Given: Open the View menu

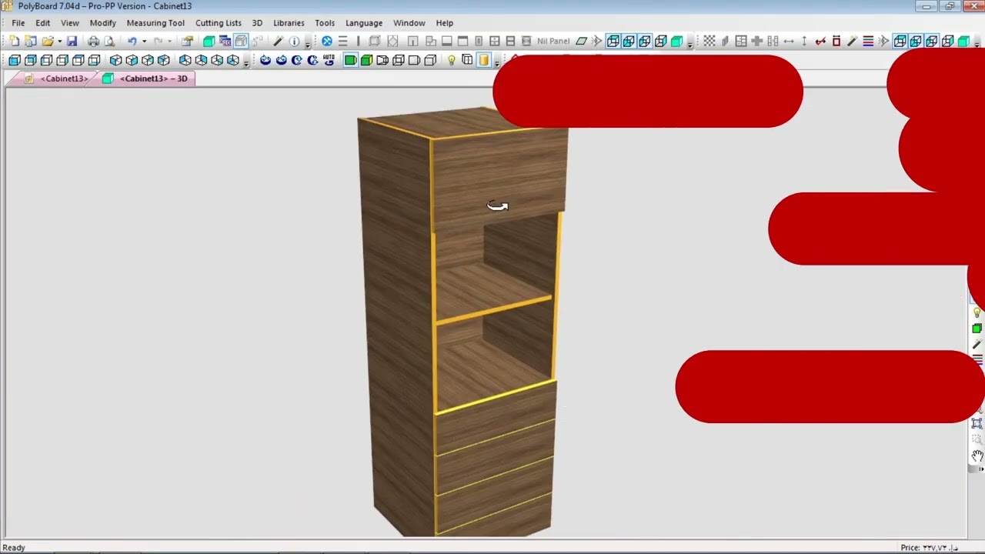Looking at the screenshot, I should point(70,23).
